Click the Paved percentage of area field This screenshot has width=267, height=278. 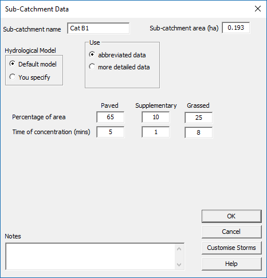[x=111, y=117]
